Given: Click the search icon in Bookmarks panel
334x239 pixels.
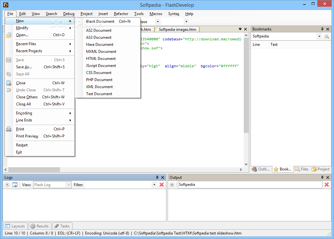Looking at the screenshot, I should pyautogui.click(x=326, y=36).
